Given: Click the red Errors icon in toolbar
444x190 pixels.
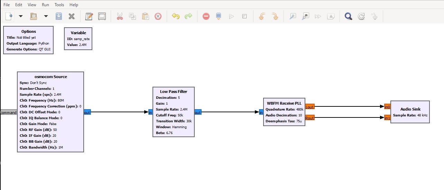Looking at the screenshot, I should 206,16.
